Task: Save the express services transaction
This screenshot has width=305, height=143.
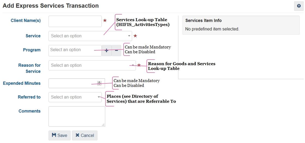Action: click(59, 135)
